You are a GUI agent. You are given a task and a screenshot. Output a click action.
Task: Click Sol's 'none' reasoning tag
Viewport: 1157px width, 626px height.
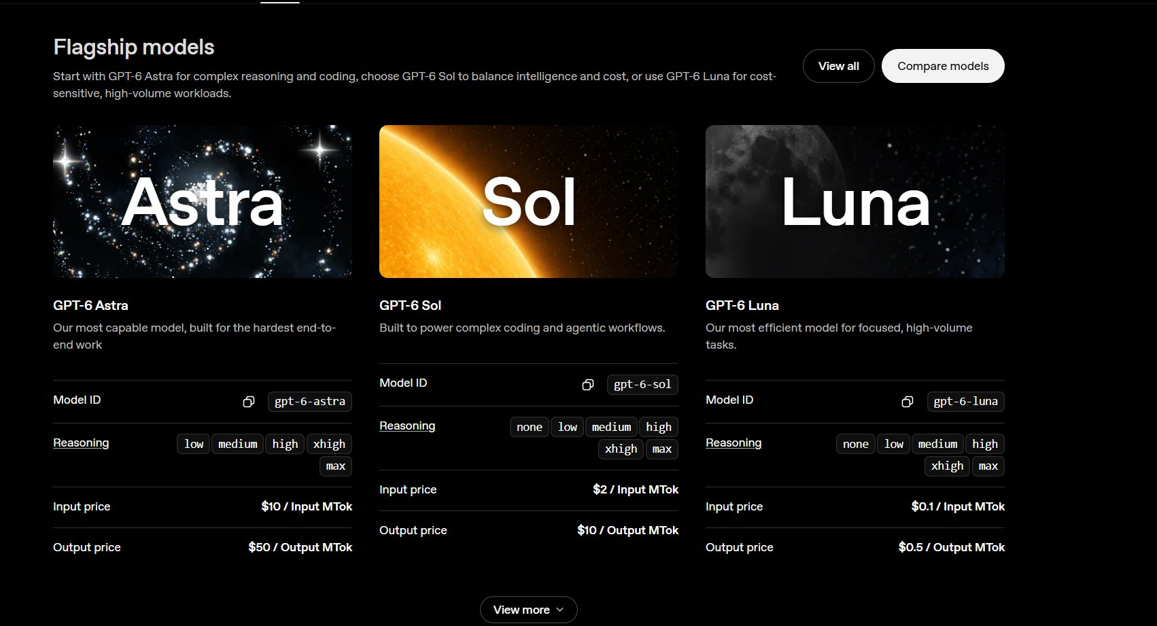(530, 427)
